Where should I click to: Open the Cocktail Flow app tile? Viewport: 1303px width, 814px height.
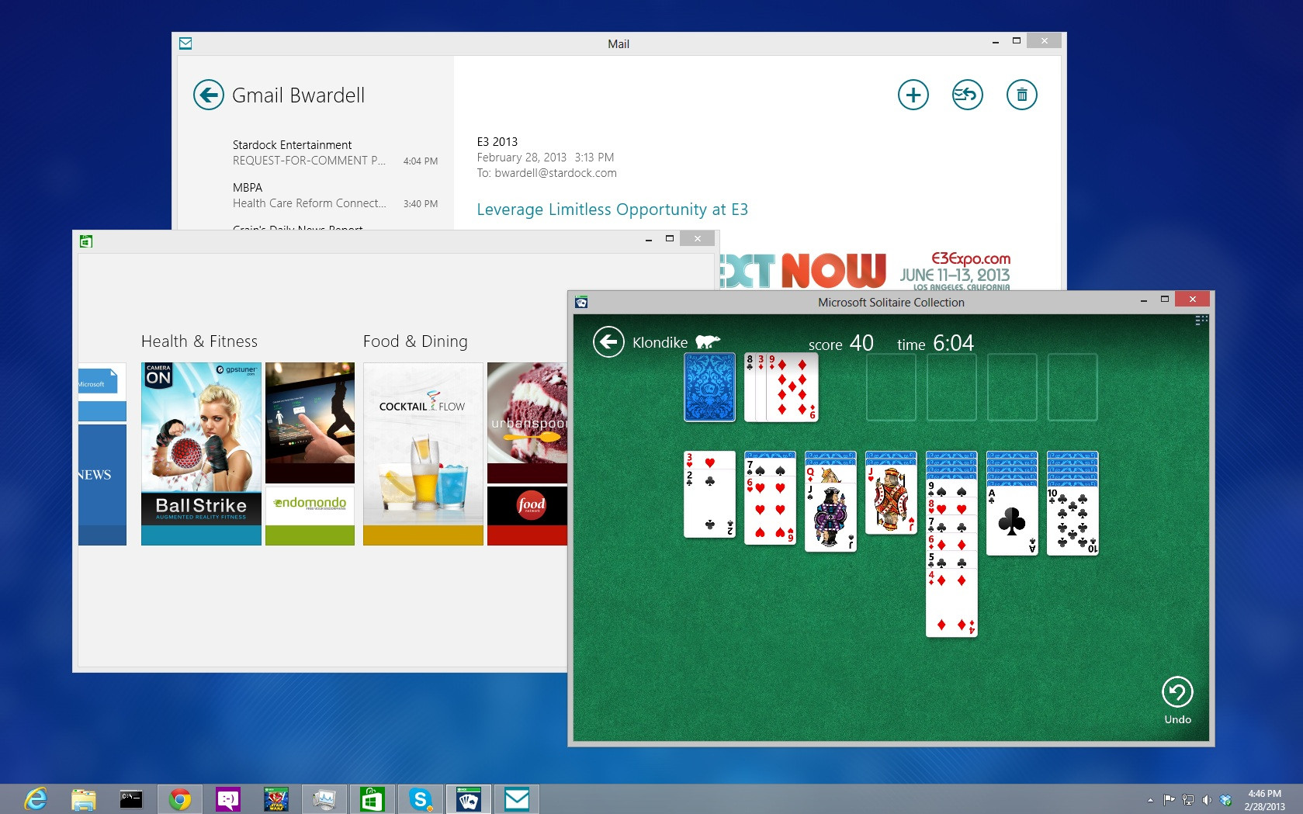(423, 454)
